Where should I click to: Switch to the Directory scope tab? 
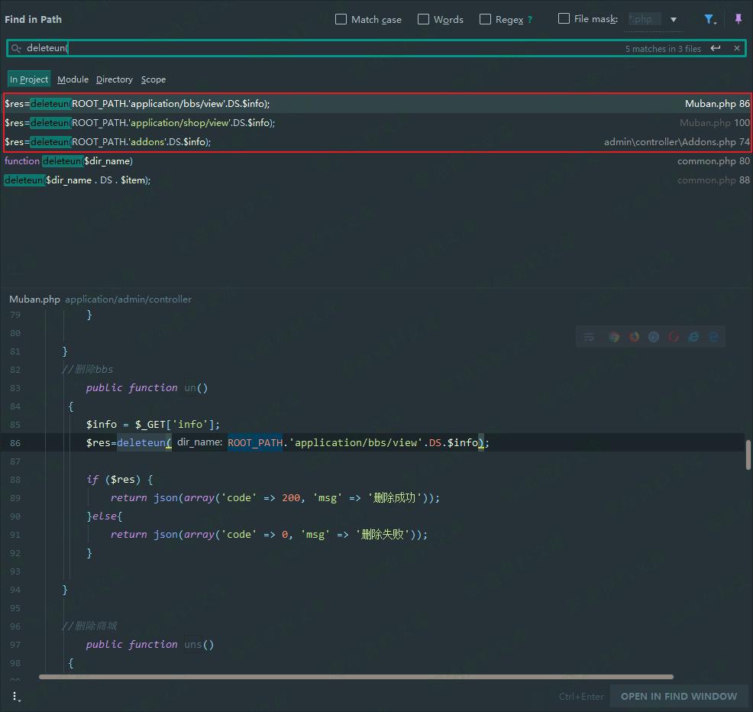pos(114,79)
